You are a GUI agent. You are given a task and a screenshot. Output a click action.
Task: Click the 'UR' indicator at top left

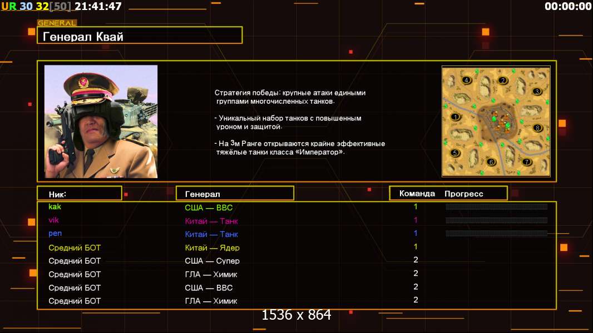(x=9, y=6)
